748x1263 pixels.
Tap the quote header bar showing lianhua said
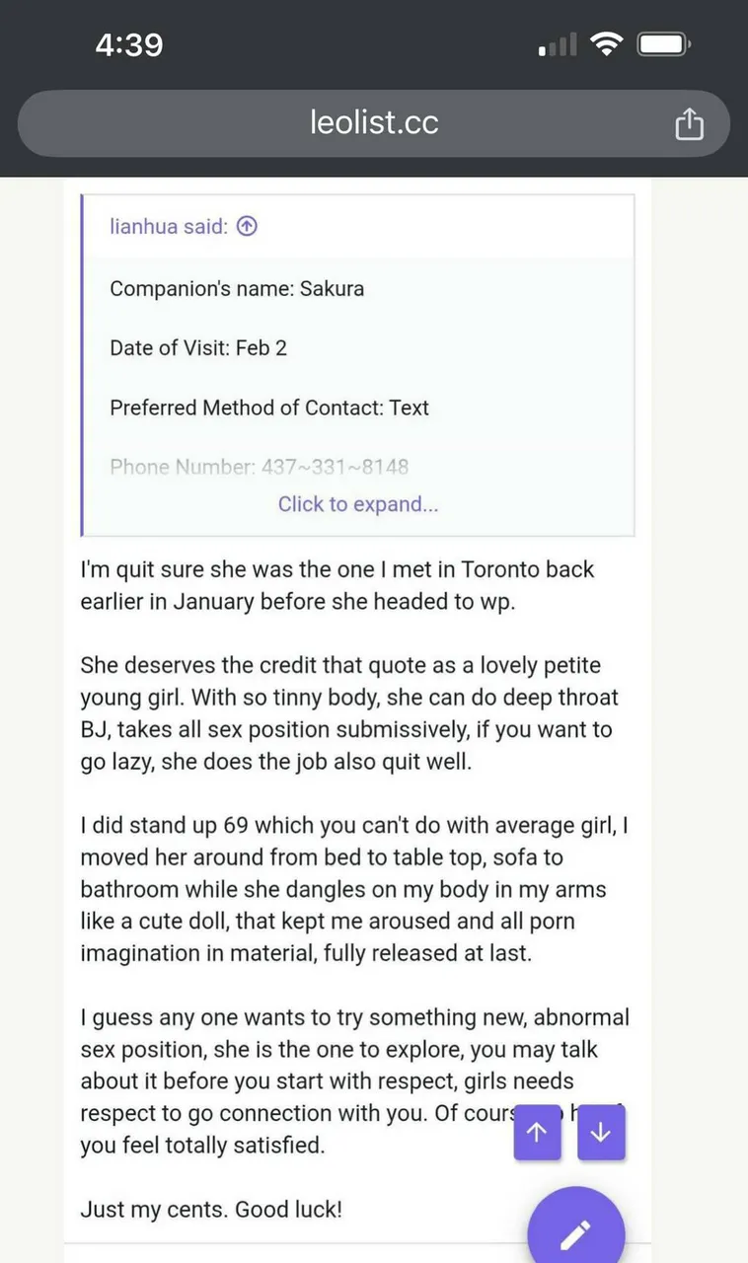pos(357,226)
